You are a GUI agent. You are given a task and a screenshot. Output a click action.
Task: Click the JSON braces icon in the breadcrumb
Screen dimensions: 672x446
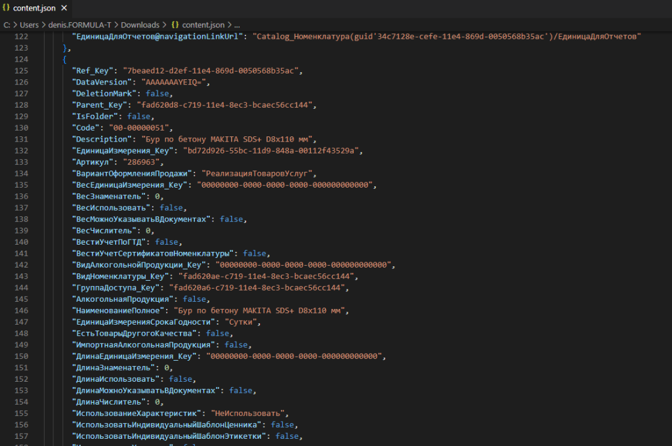coord(175,24)
